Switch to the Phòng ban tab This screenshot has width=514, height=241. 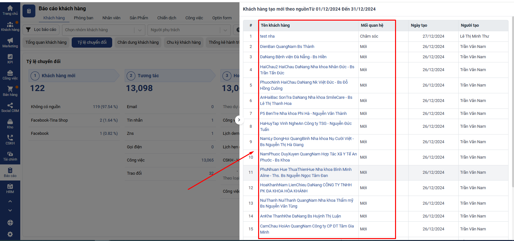click(x=83, y=18)
